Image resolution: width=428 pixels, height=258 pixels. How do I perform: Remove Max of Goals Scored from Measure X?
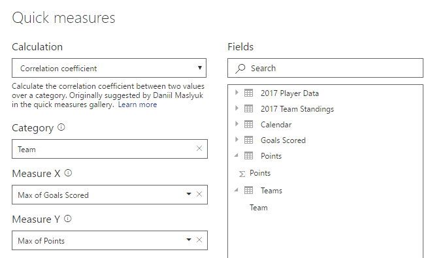pos(199,194)
